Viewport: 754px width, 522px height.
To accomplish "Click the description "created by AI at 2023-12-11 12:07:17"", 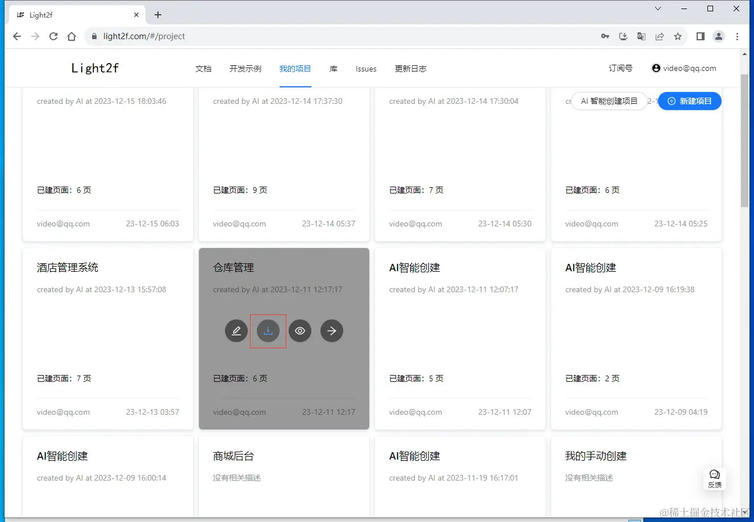I will [x=454, y=289].
